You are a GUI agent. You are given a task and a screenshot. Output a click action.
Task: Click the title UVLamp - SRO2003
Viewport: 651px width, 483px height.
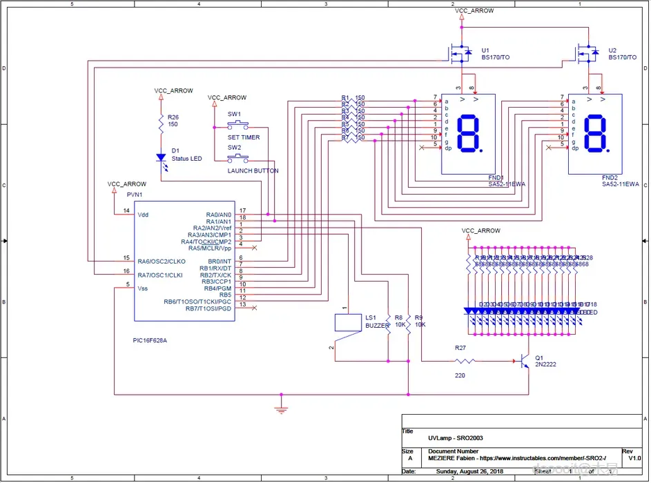click(456, 437)
